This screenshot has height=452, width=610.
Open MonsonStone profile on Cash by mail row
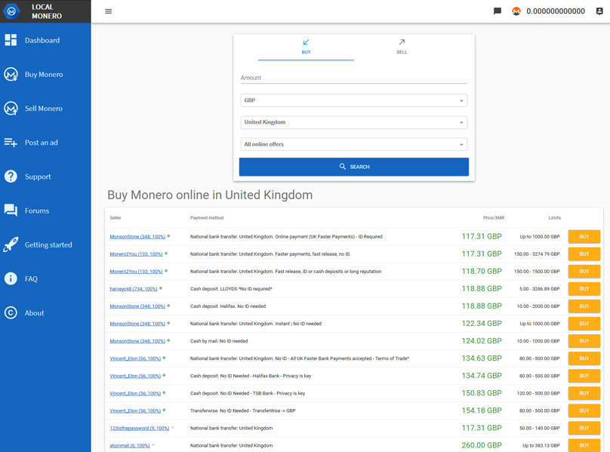[x=137, y=341]
